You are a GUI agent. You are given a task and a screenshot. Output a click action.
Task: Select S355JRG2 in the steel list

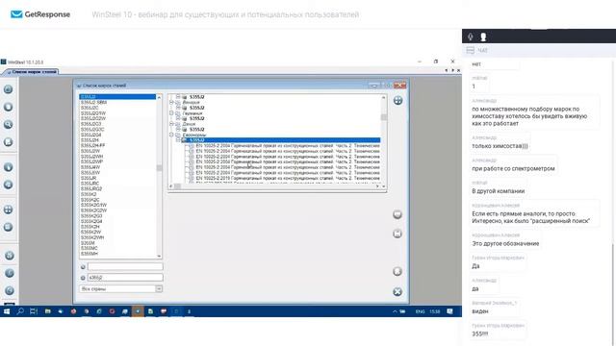point(91,189)
